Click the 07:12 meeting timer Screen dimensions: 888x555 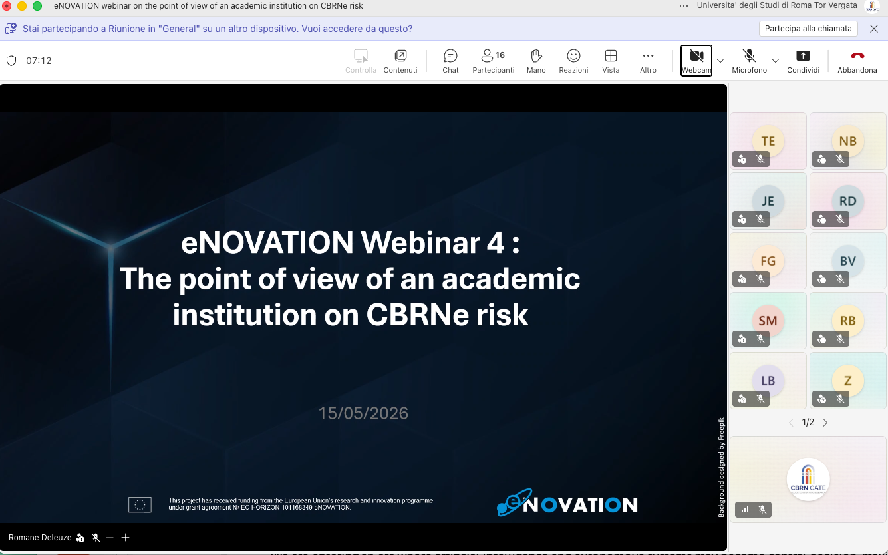click(x=39, y=61)
